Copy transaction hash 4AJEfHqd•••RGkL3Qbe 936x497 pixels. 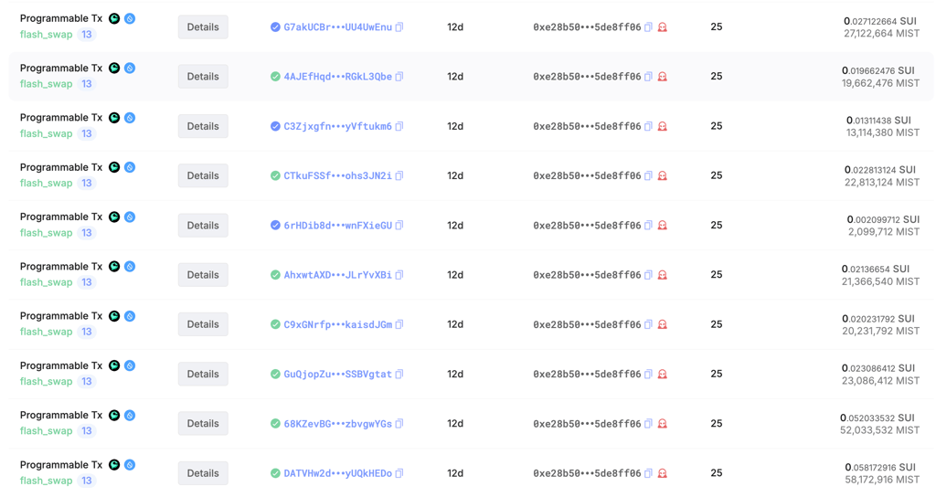(x=399, y=77)
